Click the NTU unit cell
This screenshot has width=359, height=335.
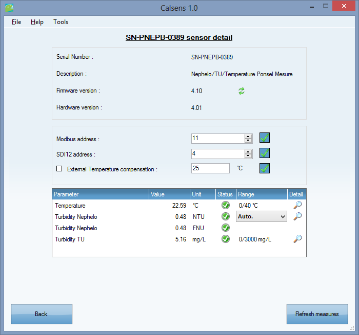pyautogui.click(x=198, y=217)
